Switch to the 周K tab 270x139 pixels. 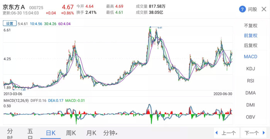[71, 133]
